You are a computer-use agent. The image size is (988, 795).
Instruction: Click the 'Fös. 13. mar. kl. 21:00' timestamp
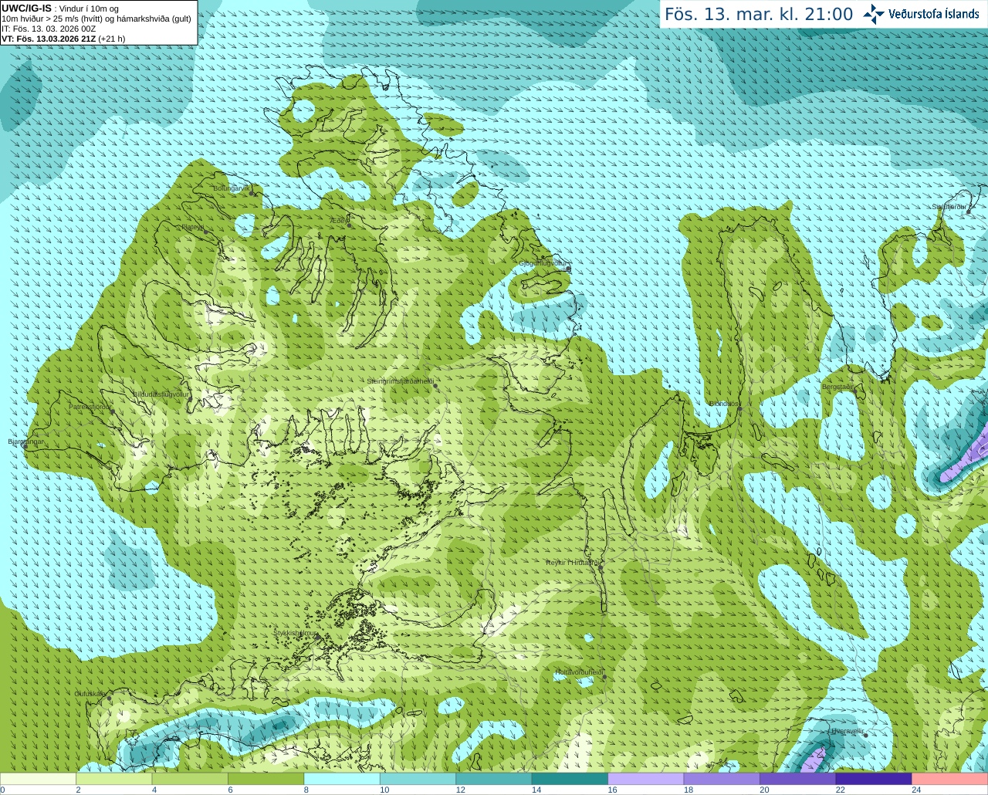tap(759, 15)
